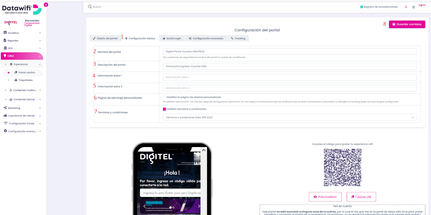Click the carousel next arrow in phone preview
This screenshot has height=215, width=431.
tap(199, 206)
